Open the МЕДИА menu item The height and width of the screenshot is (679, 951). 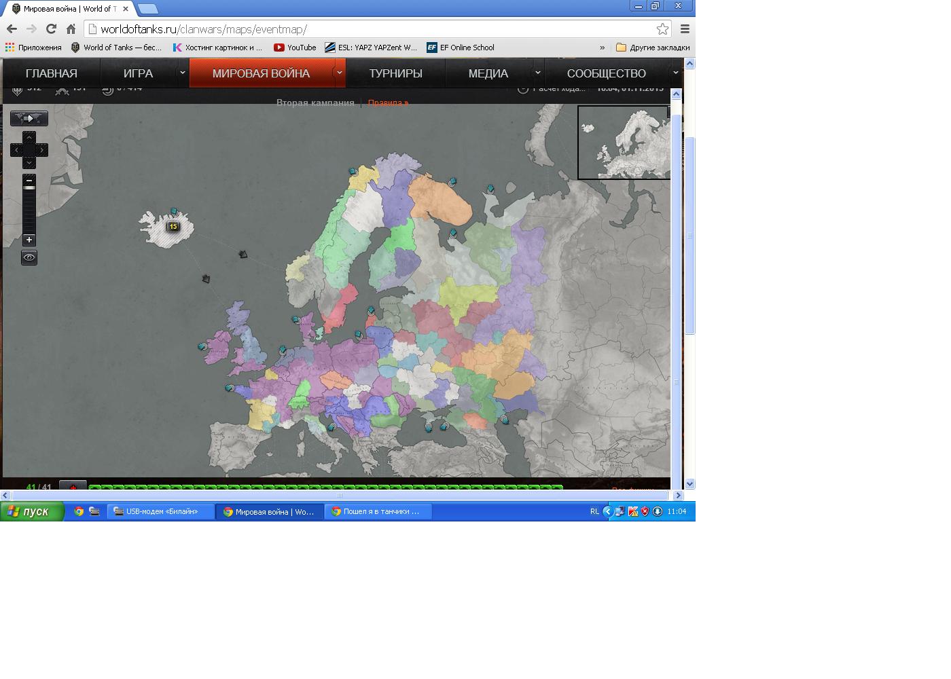[488, 73]
